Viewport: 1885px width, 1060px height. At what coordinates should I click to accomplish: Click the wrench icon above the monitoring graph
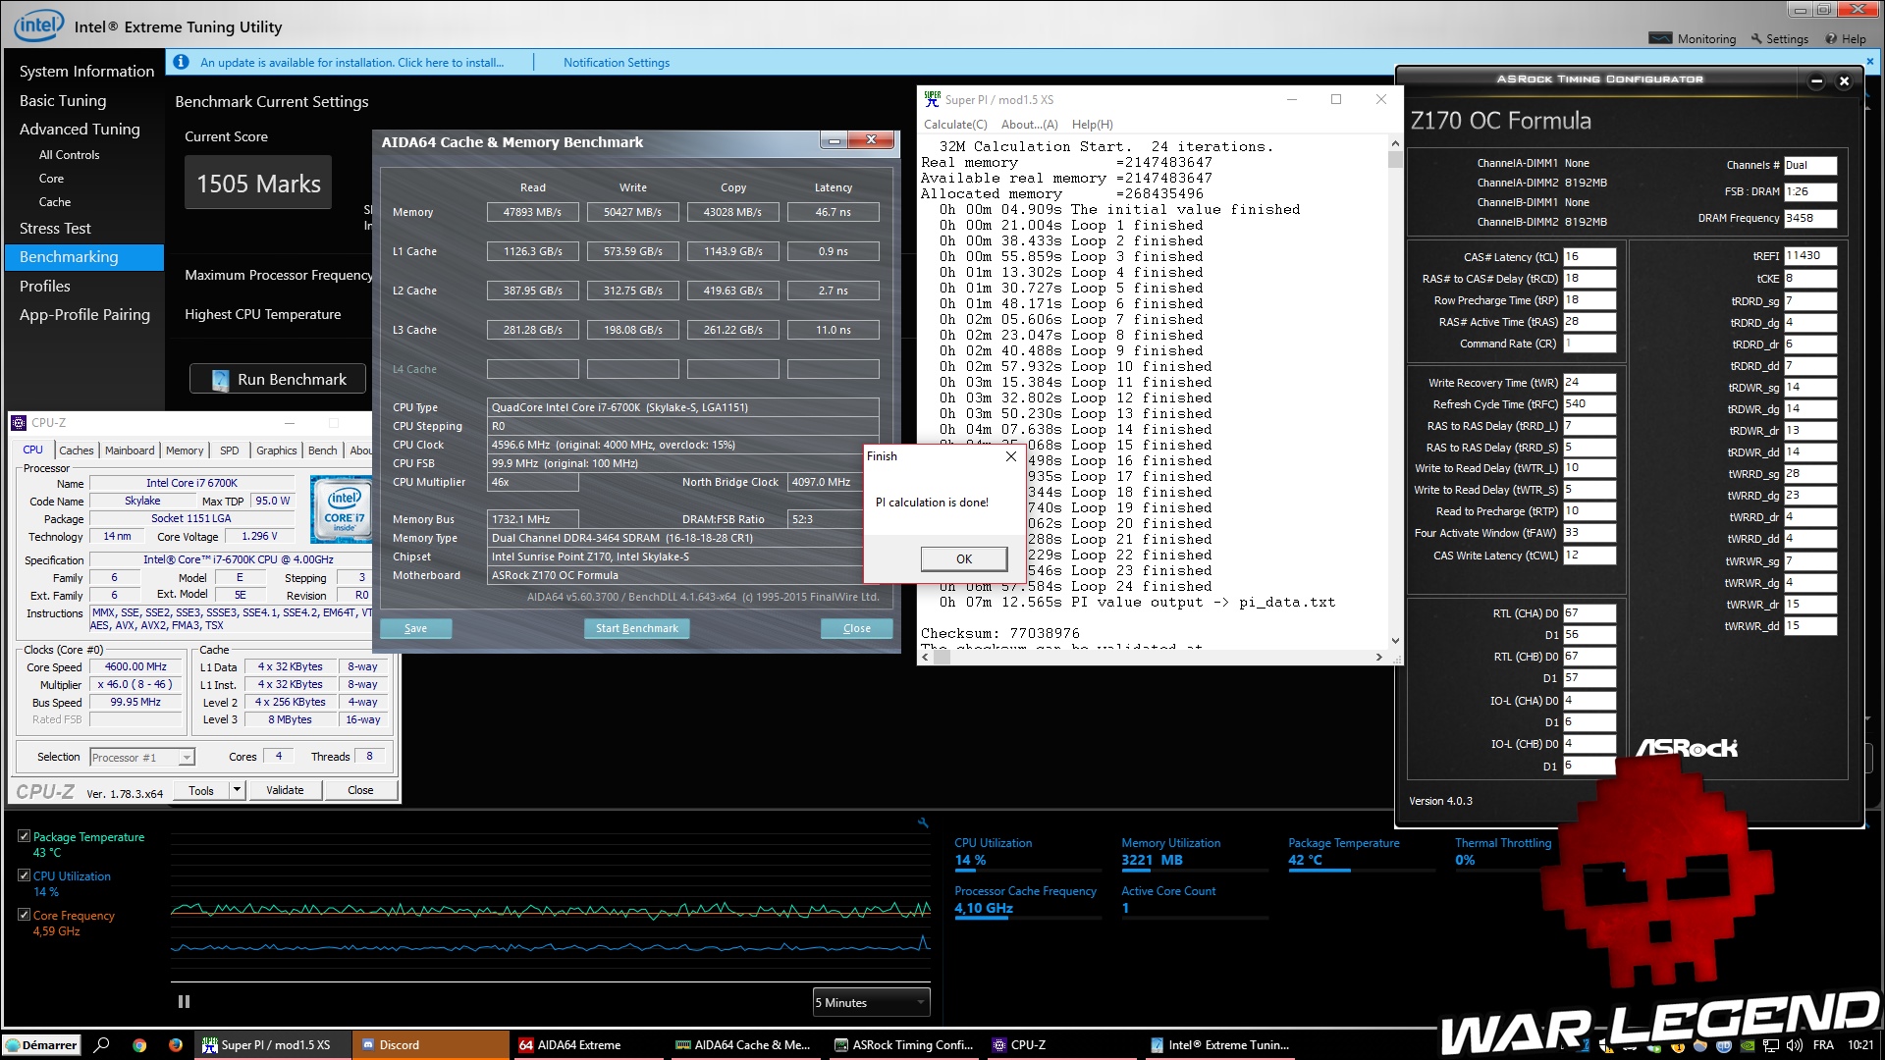923,822
